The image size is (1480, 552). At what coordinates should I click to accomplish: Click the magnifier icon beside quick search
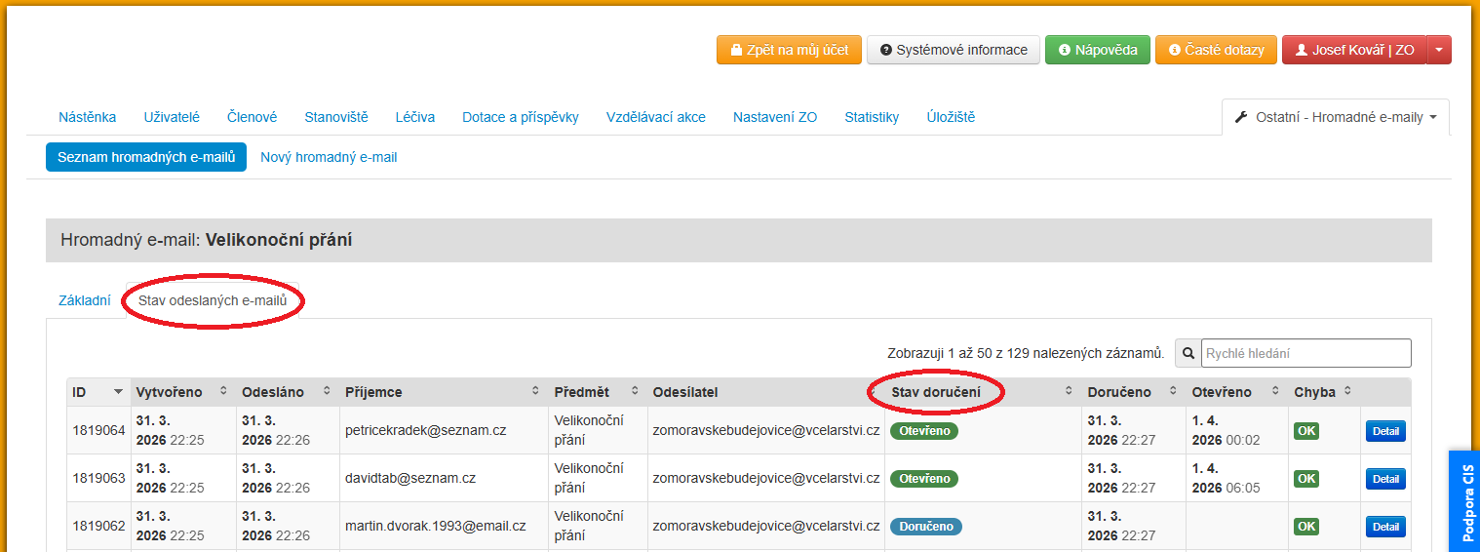[x=1188, y=353]
